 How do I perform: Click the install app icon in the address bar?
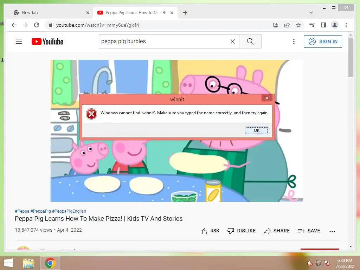click(276, 25)
